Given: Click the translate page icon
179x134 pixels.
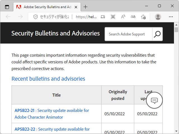Looking at the screenshot, I should click(x=133, y=17).
